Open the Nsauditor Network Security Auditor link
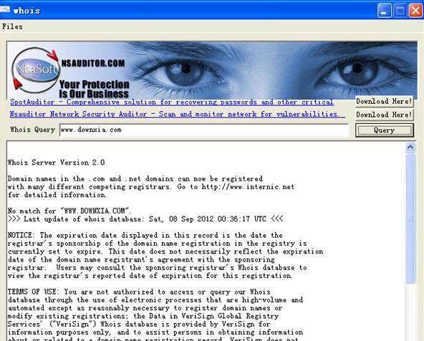 (x=177, y=114)
